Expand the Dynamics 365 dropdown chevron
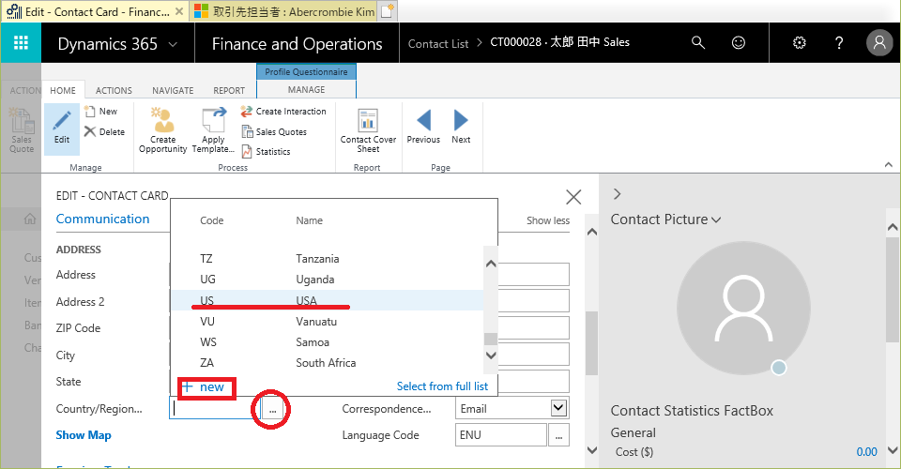This screenshot has width=901, height=469. [x=173, y=44]
